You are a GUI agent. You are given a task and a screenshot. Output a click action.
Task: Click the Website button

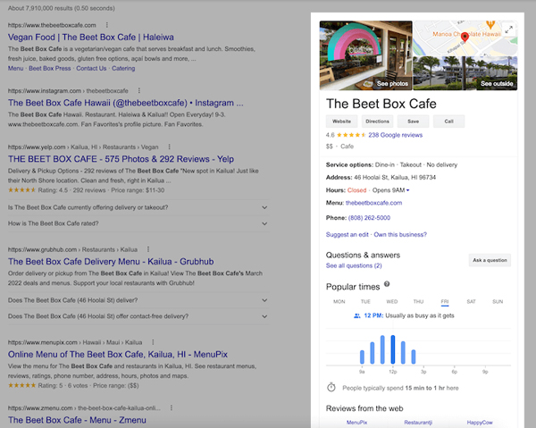click(341, 122)
